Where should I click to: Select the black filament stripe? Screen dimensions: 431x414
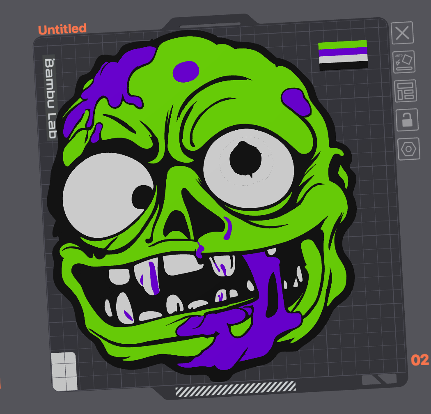(344, 66)
